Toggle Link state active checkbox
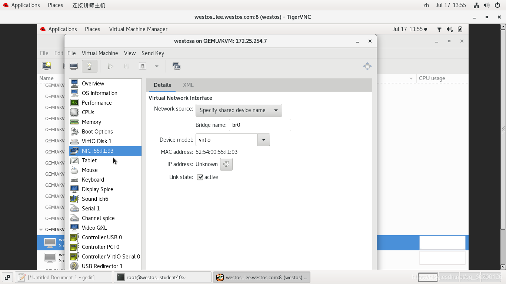Viewport: 506px width, 284px height. pos(200,177)
